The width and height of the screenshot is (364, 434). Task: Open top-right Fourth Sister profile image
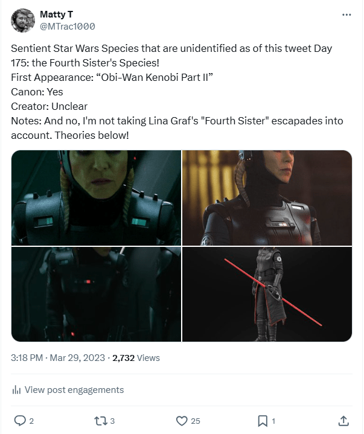pyautogui.click(x=267, y=198)
